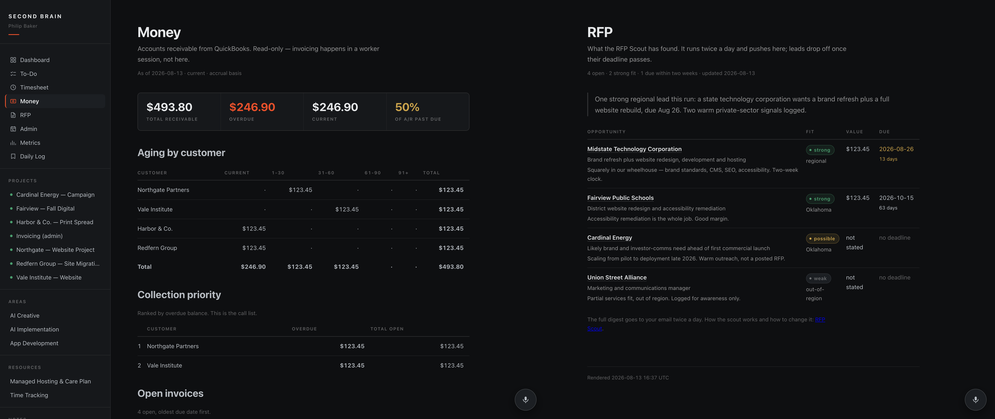Click Rendered 2026-08-13 16:37 UTC footer
Screen dimensions: 995x419
tap(628, 377)
